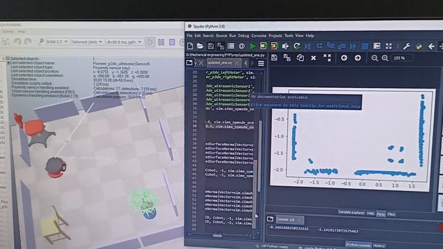Switch to Variable explorer tab
The width and height of the screenshot is (443, 249).
(x=351, y=212)
